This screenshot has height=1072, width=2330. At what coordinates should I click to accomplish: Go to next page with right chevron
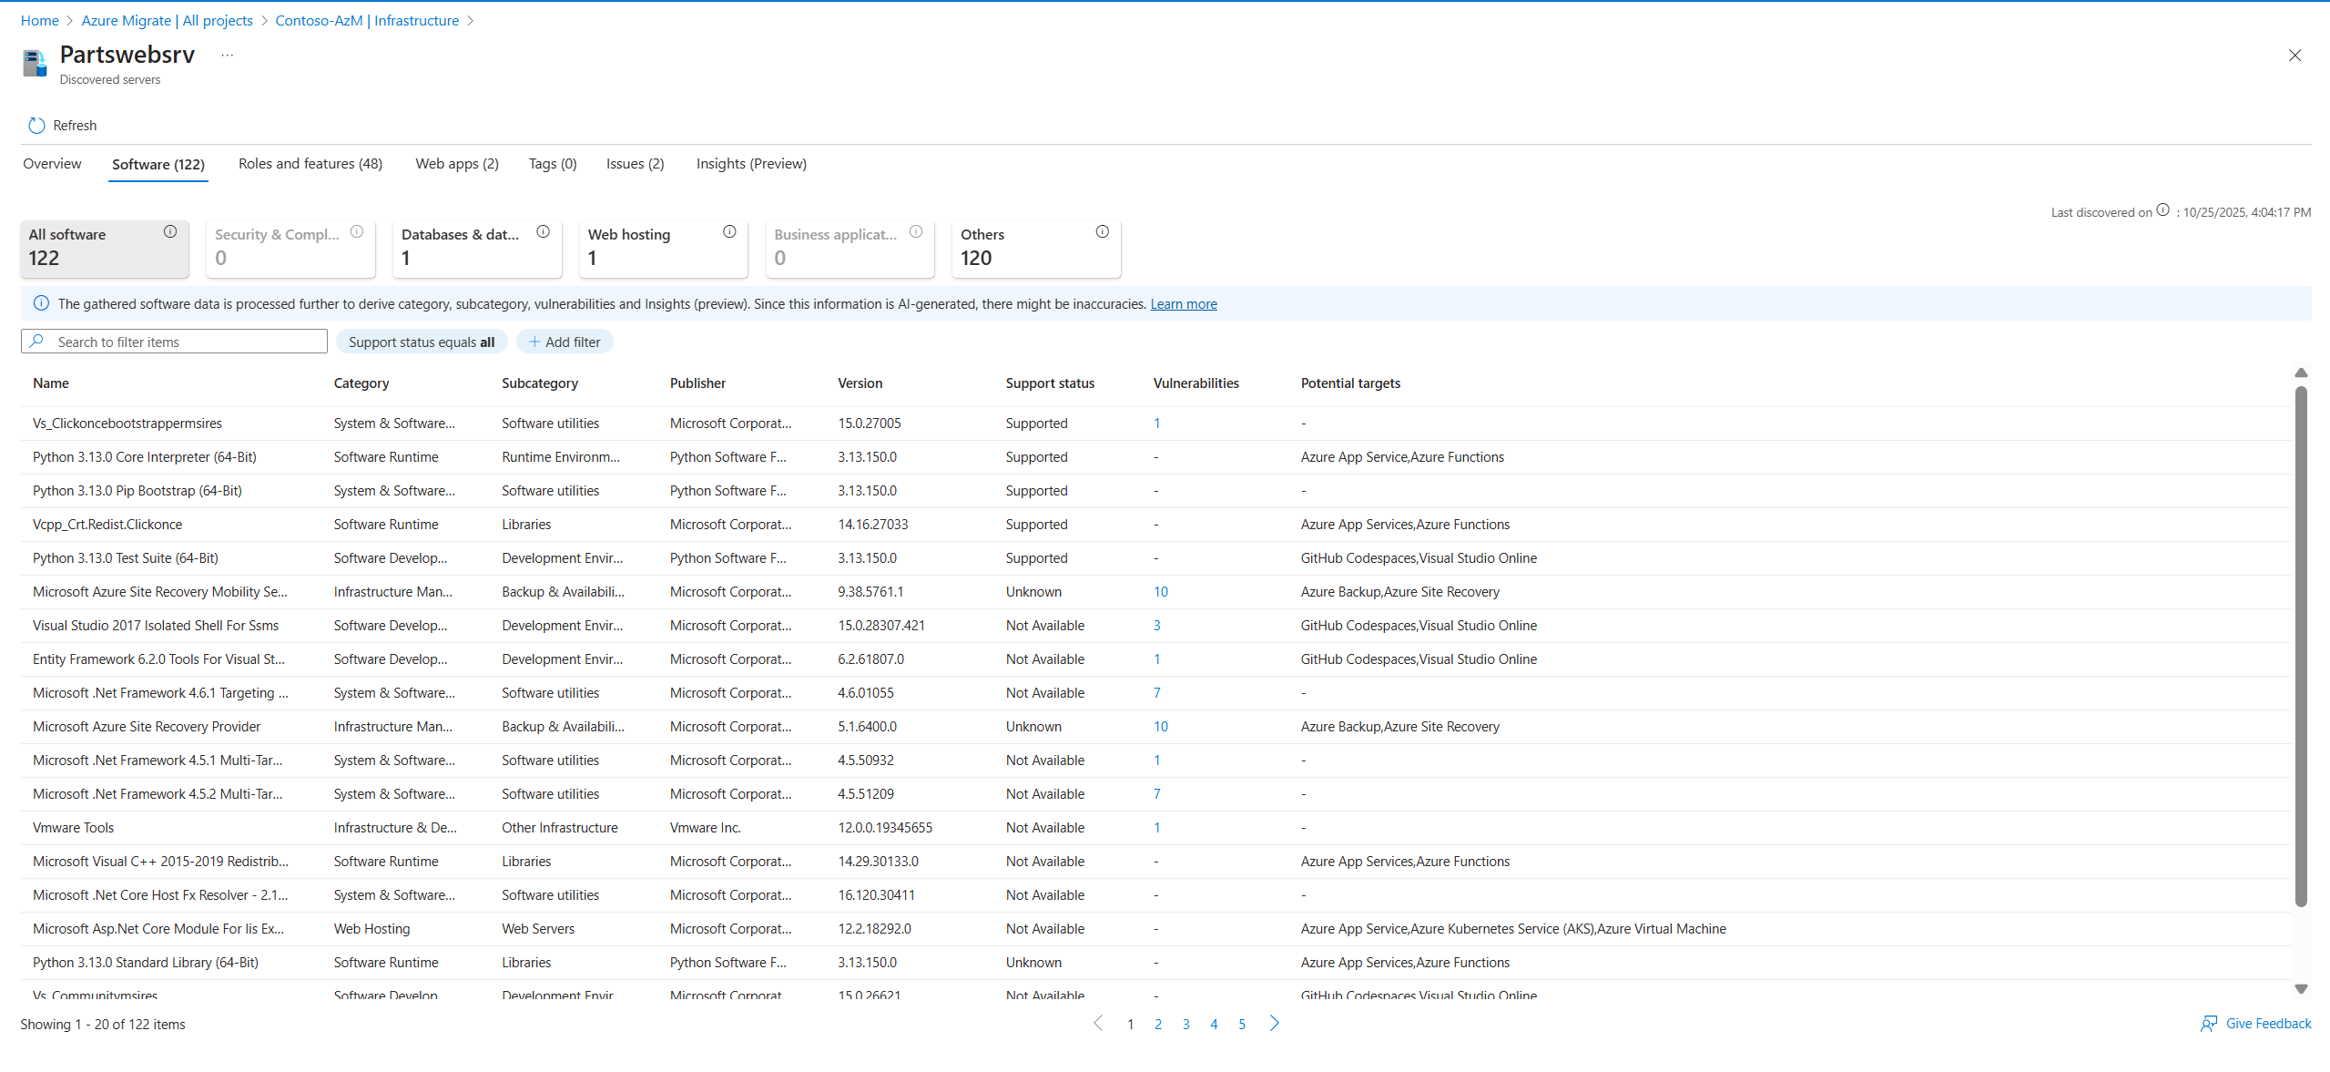(1274, 1024)
